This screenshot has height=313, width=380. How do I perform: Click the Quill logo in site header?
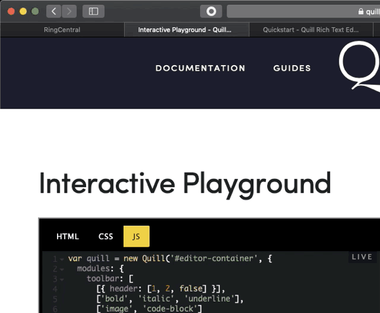(359, 66)
